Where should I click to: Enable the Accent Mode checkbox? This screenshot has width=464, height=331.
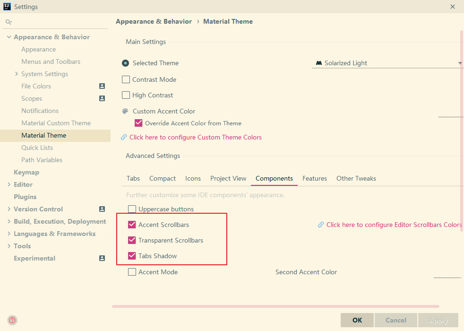(x=132, y=272)
